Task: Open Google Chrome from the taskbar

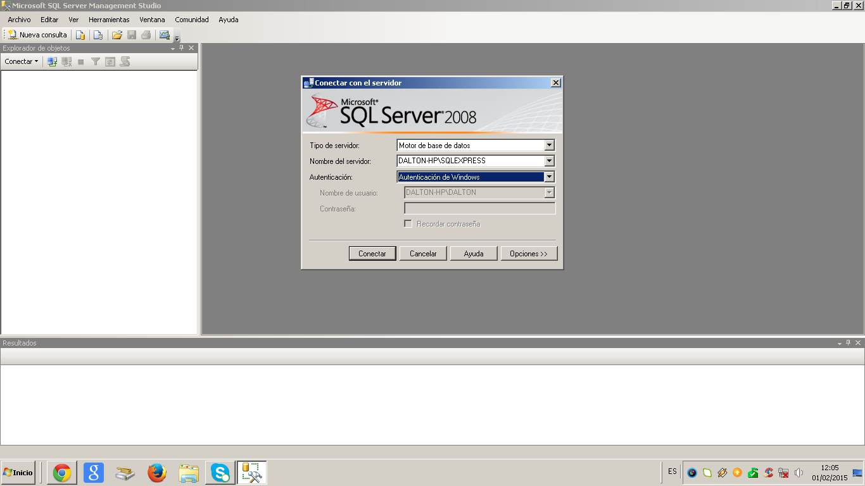Action: coord(62,473)
